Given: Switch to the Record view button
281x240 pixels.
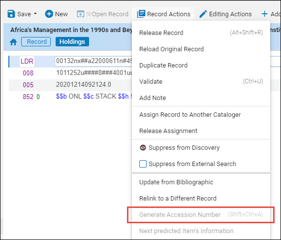Looking at the screenshot, I should pyautogui.click(x=36, y=42).
